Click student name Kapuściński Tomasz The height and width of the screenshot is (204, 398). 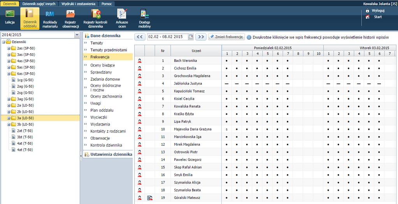click(x=189, y=91)
